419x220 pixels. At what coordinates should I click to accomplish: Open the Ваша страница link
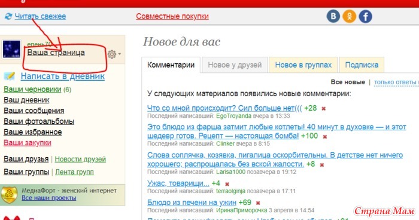point(56,53)
